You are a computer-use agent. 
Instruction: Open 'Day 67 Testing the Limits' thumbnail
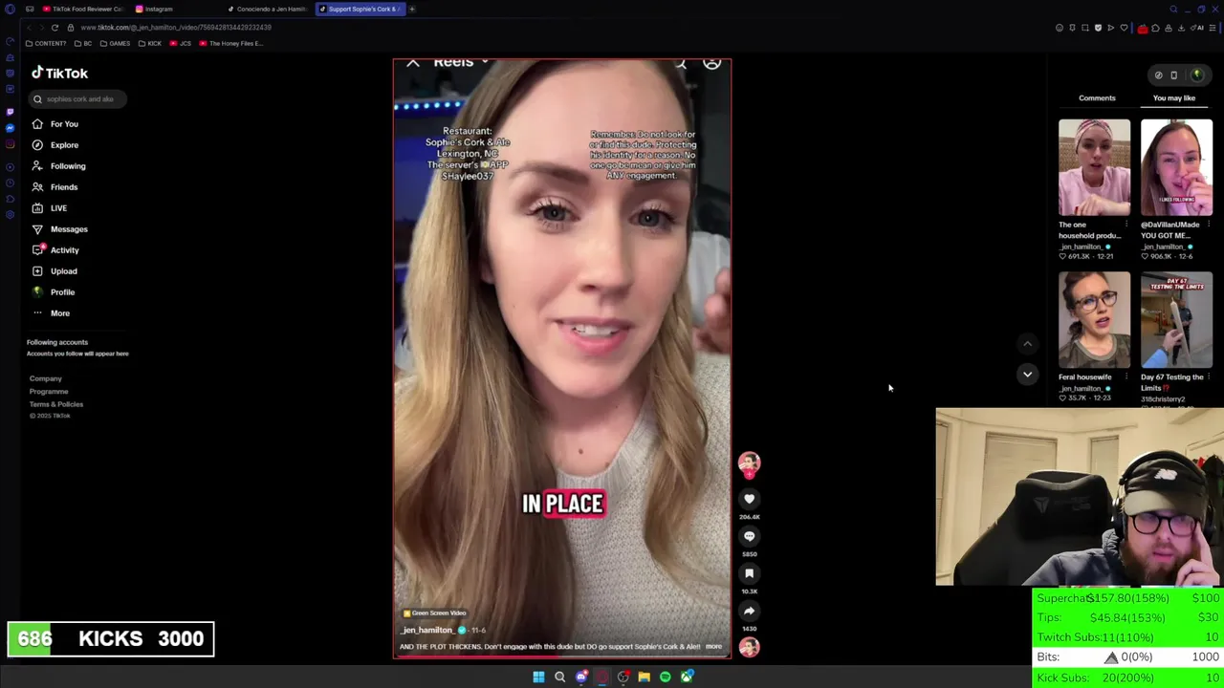(1176, 320)
